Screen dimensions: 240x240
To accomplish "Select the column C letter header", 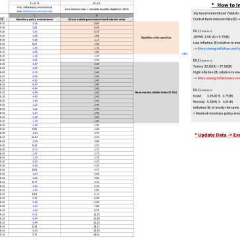I will tap(34, 16).
